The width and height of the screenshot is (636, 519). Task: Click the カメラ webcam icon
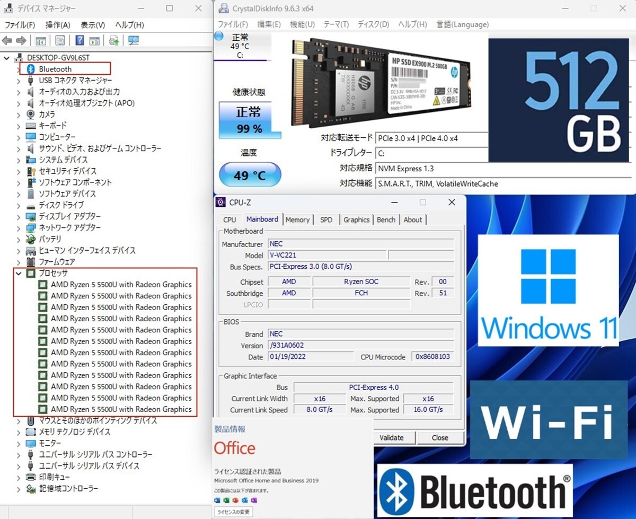[x=31, y=115]
